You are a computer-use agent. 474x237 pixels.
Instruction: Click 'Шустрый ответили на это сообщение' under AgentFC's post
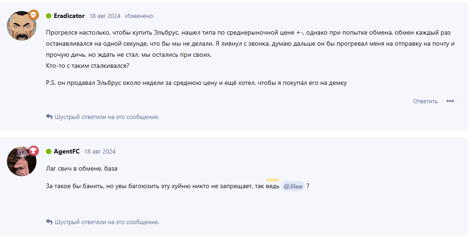tap(107, 222)
